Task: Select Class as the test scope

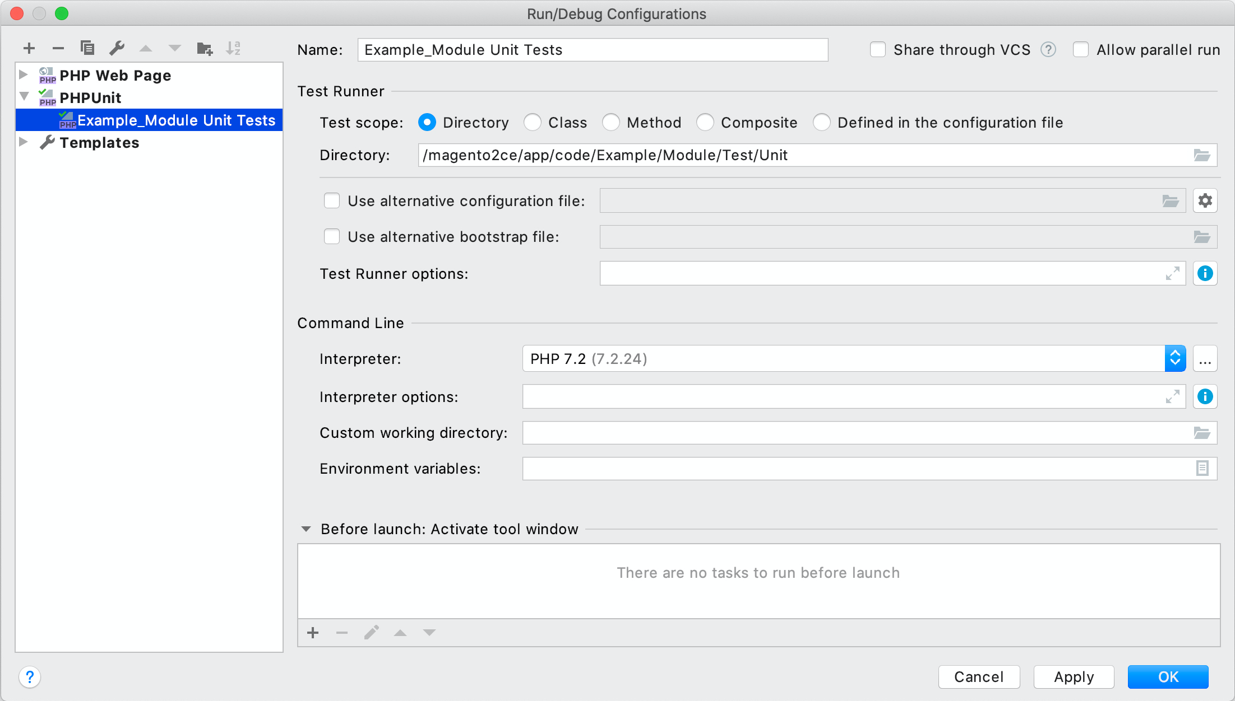Action: [x=533, y=122]
